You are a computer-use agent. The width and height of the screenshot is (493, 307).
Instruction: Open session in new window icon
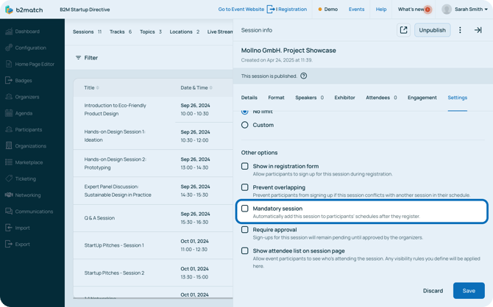pyautogui.click(x=403, y=30)
